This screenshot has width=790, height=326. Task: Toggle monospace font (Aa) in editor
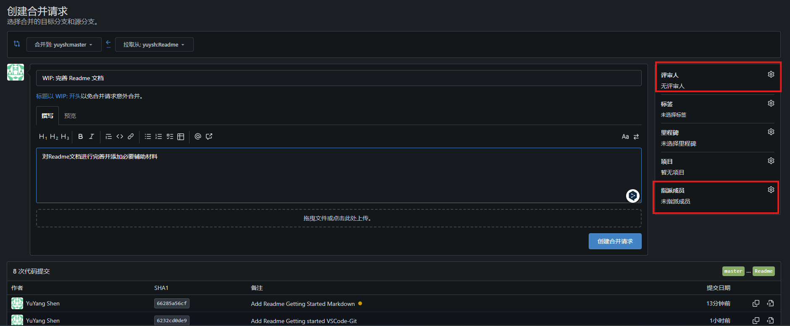pos(625,137)
